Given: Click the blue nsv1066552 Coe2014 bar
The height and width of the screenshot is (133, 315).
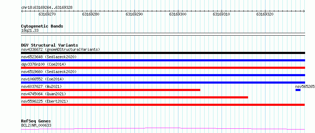Looking at the screenshot, I should (x=163, y=83).
